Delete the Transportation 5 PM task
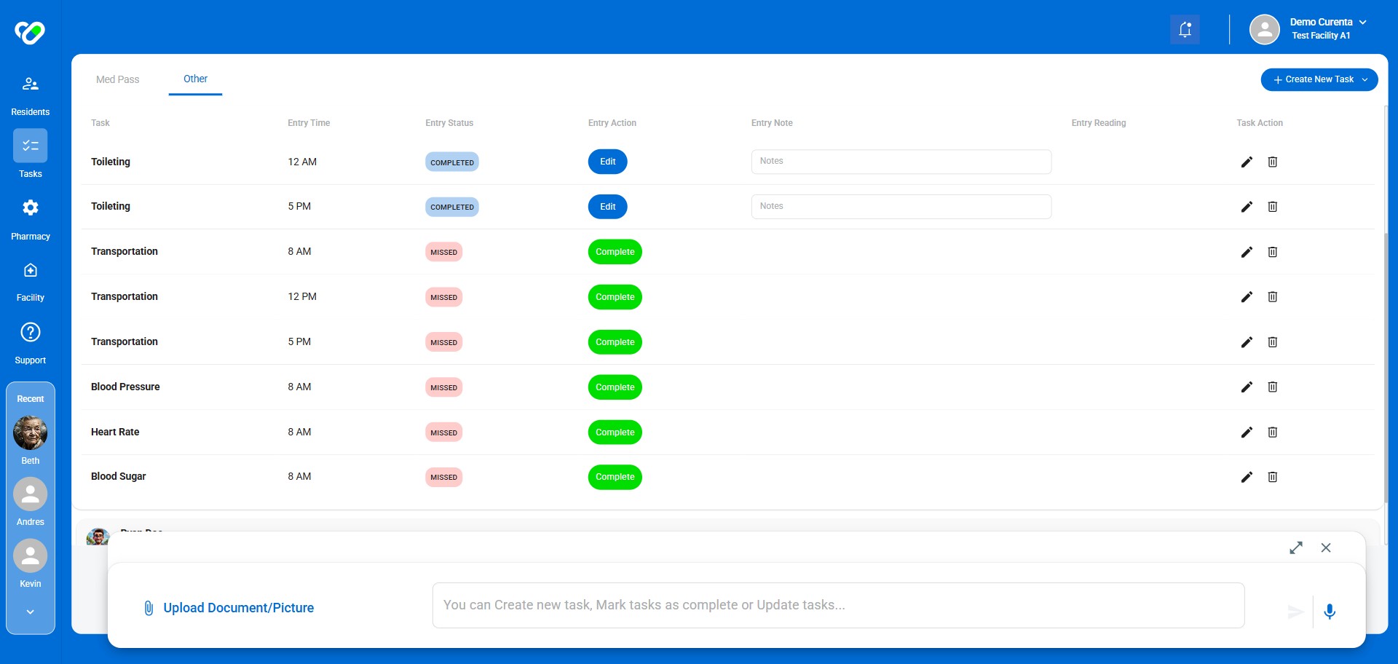 tap(1272, 342)
